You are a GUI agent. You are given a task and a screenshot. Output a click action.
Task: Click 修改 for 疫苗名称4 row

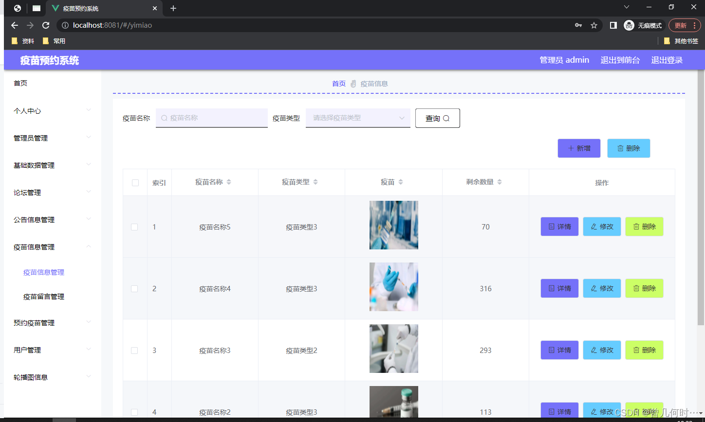(x=602, y=288)
